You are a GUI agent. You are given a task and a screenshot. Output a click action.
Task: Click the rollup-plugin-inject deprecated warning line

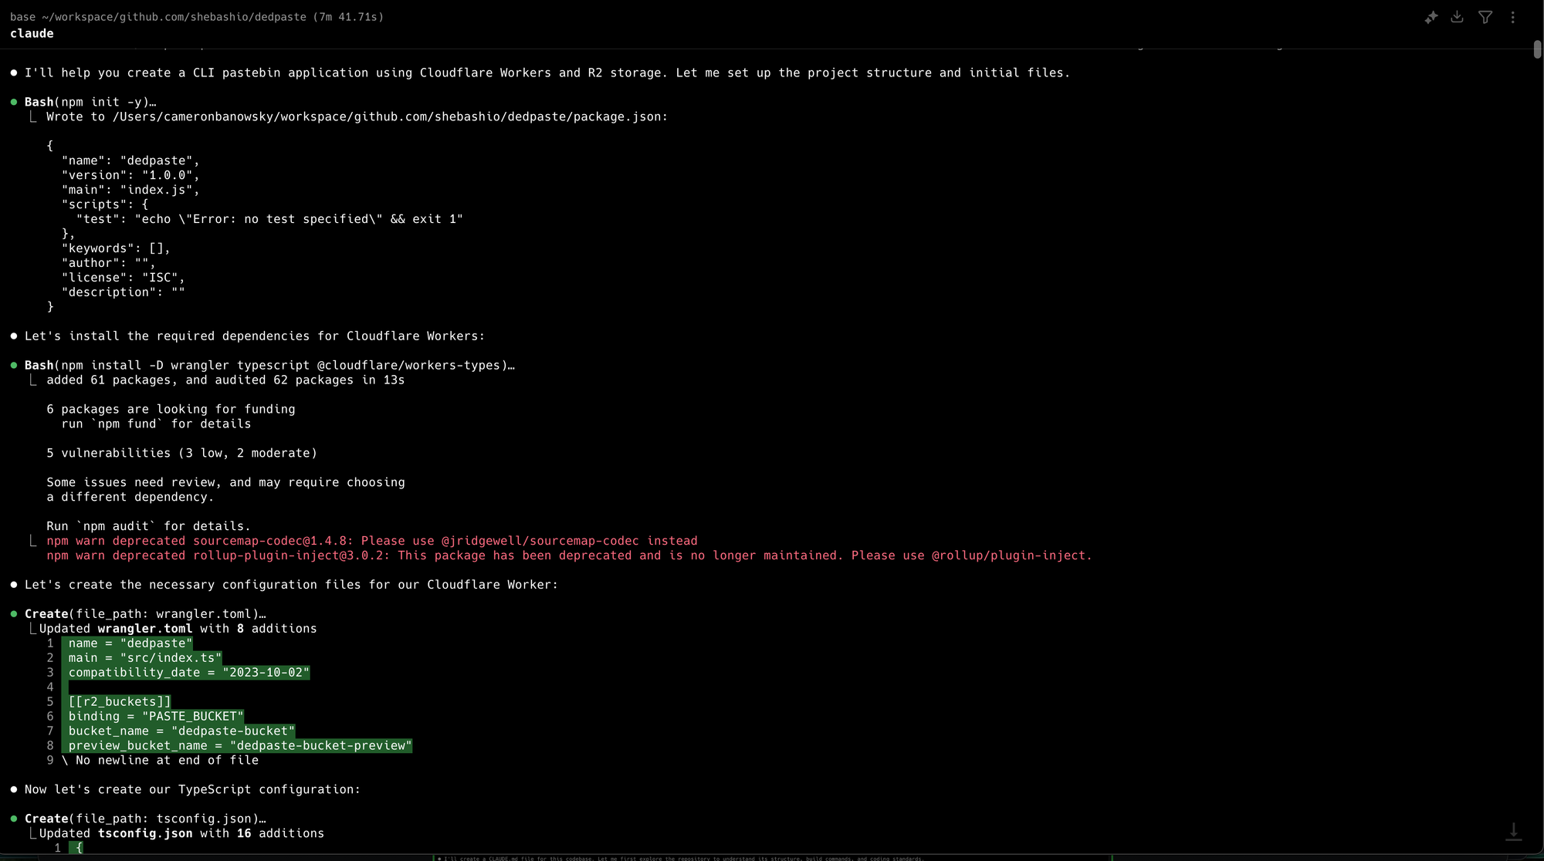coord(569,555)
